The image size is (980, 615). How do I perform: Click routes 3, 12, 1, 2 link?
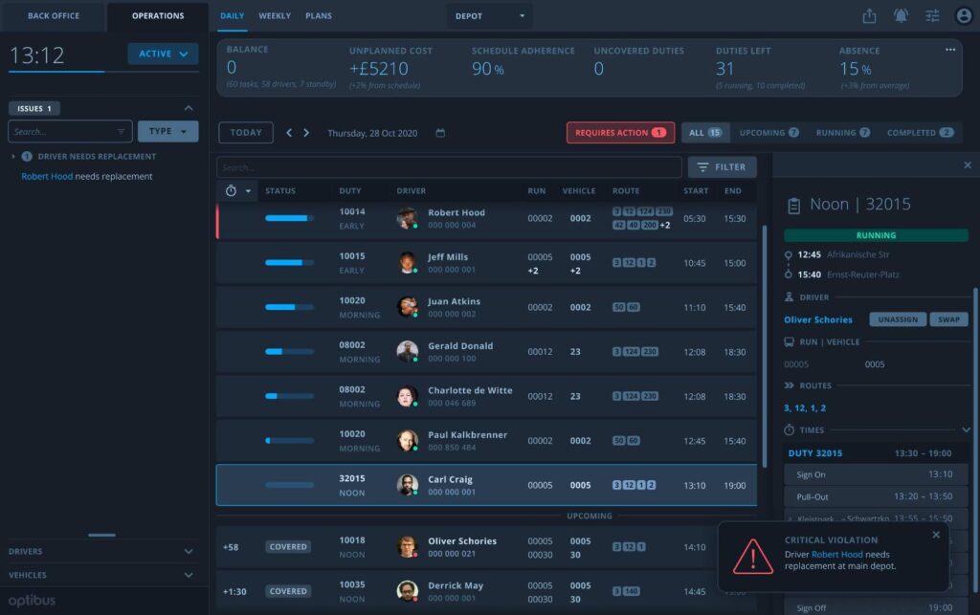[805, 407]
